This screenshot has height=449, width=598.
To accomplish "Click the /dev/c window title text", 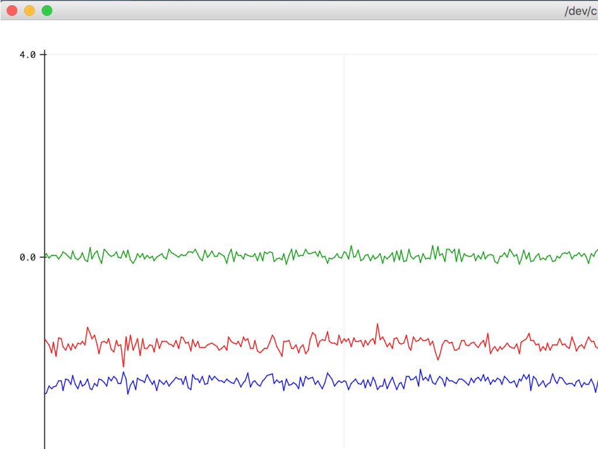I will pos(581,11).
